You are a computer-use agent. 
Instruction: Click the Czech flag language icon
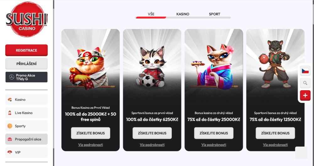[x=305, y=71]
